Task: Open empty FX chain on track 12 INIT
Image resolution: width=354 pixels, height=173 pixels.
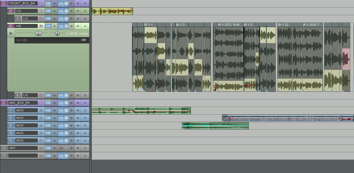Action: tap(61, 148)
